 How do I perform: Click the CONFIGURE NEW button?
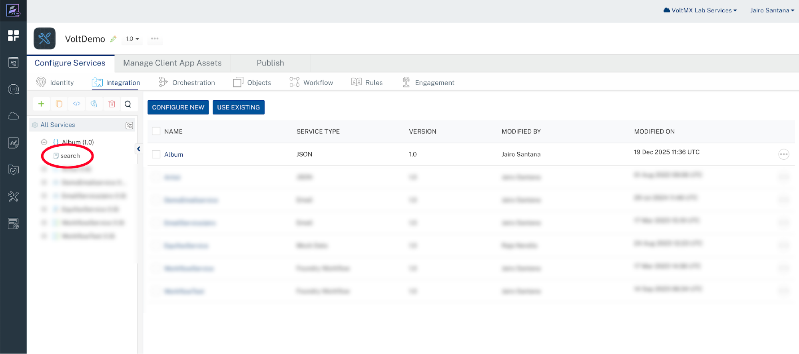tap(178, 107)
